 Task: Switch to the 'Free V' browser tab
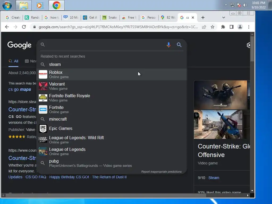(x=129, y=18)
